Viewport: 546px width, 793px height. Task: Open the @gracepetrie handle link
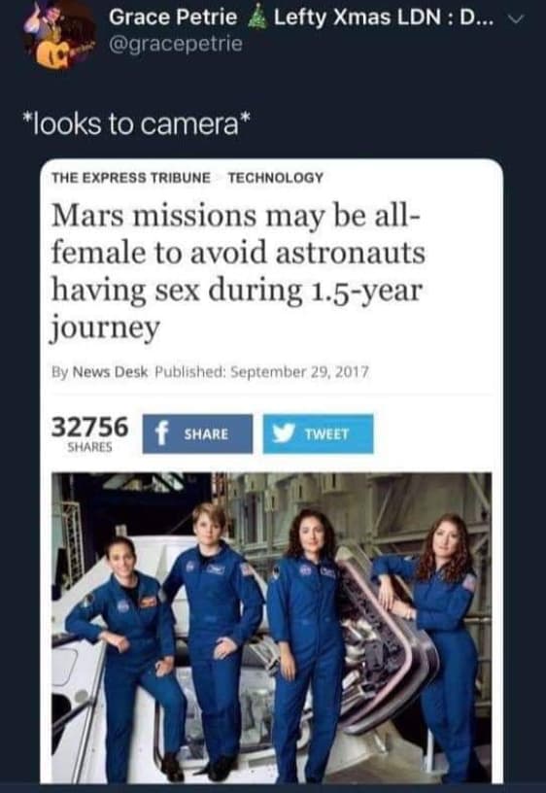point(176,44)
